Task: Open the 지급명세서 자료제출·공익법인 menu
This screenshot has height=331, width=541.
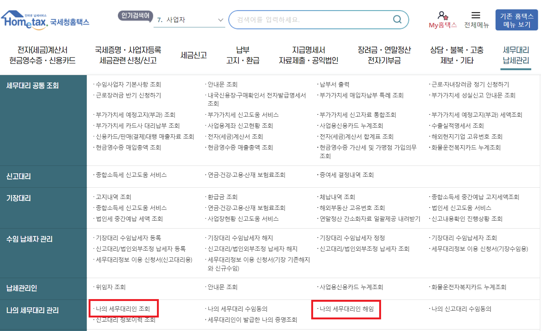Action: click(308, 54)
